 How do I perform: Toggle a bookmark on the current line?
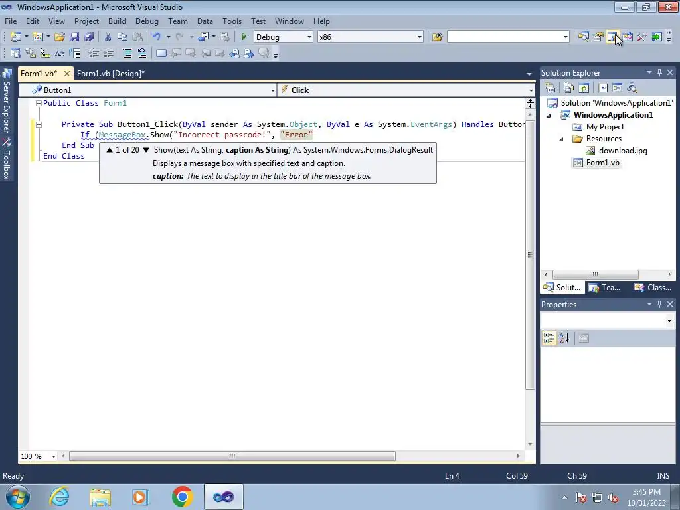161,53
